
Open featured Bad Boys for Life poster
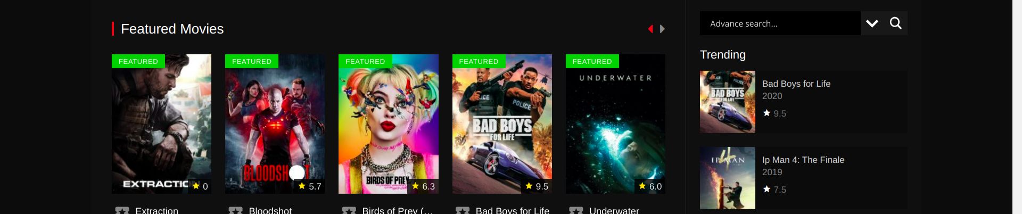502,124
